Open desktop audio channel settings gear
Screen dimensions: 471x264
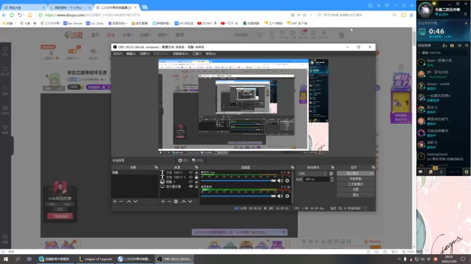pyautogui.click(x=287, y=196)
